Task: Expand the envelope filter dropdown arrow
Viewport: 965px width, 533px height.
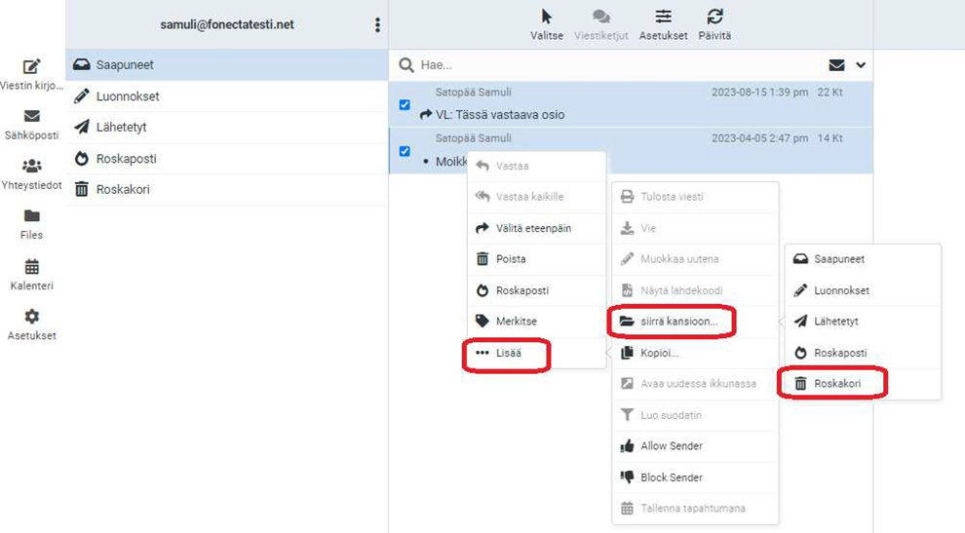Action: point(861,65)
